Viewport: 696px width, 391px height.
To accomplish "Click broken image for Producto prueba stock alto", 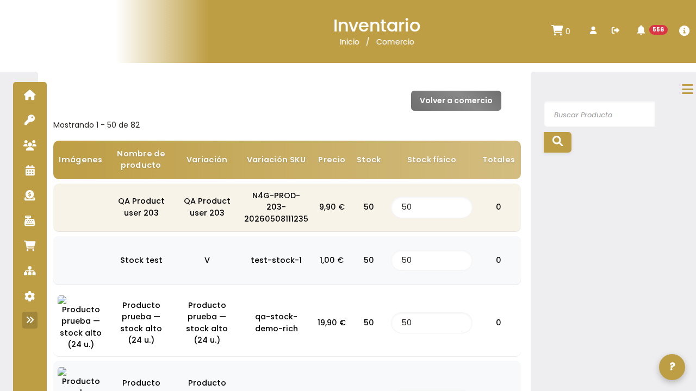I will [81, 323].
